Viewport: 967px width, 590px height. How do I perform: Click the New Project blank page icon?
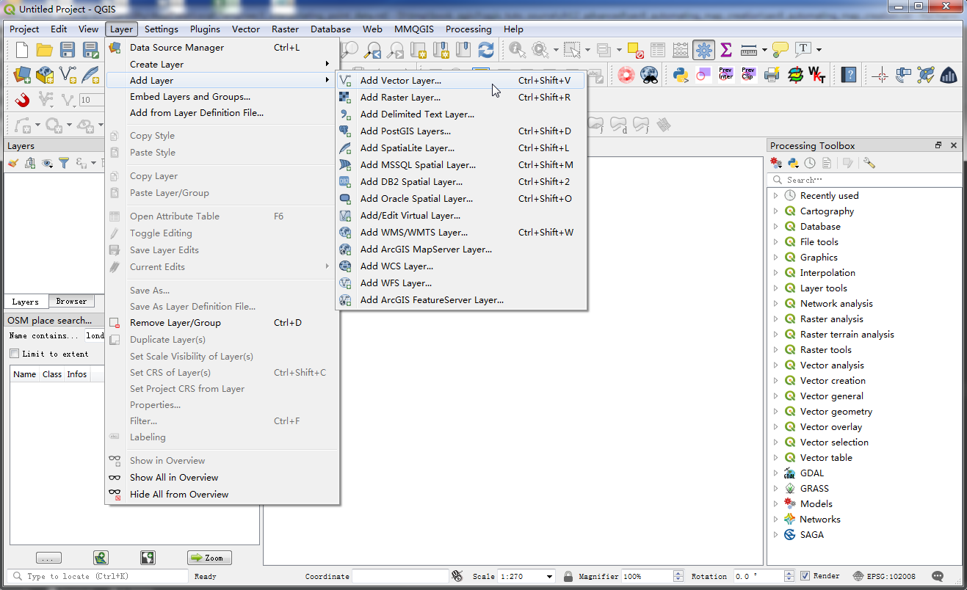pyautogui.click(x=22, y=50)
